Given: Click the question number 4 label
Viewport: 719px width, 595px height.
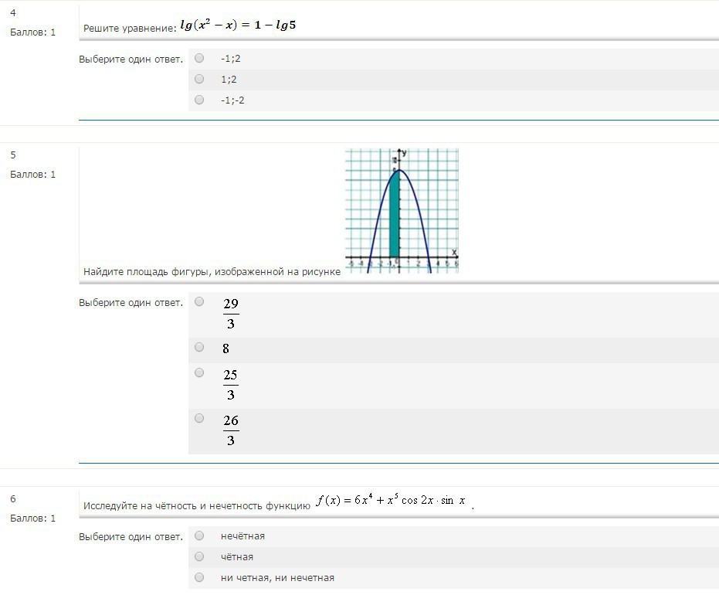Looking at the screenshot, I should (x=13, y=13).
